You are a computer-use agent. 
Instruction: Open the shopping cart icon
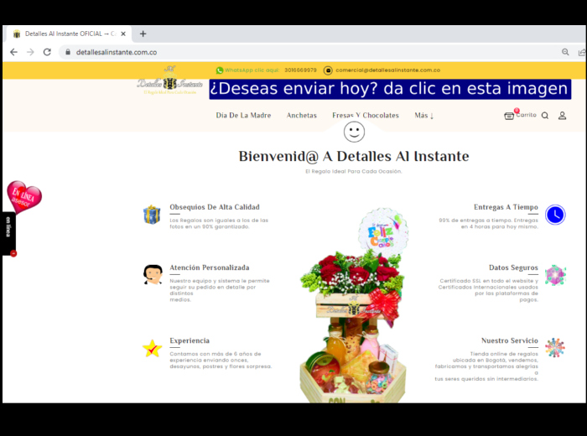pos(509,116)
